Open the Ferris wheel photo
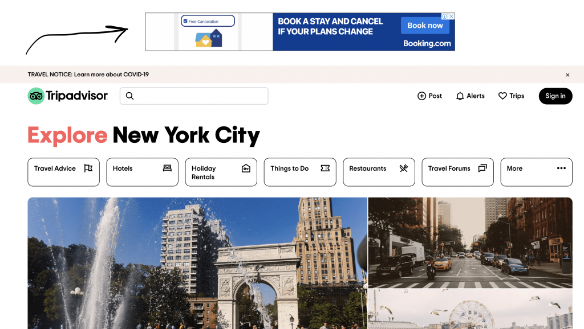Screen dimensions: 584x329 pyautogui.click(x=471, y=309)
